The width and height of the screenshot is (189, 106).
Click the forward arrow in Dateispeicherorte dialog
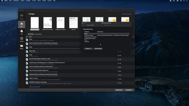pyautogui.click(x=85, y=25)
